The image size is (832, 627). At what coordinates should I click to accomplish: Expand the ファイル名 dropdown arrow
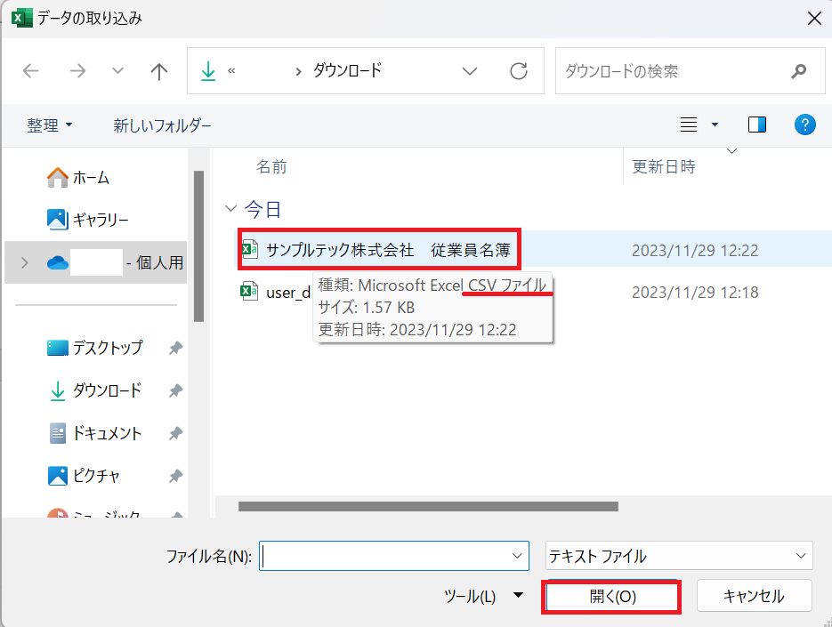tap(517, 556)
